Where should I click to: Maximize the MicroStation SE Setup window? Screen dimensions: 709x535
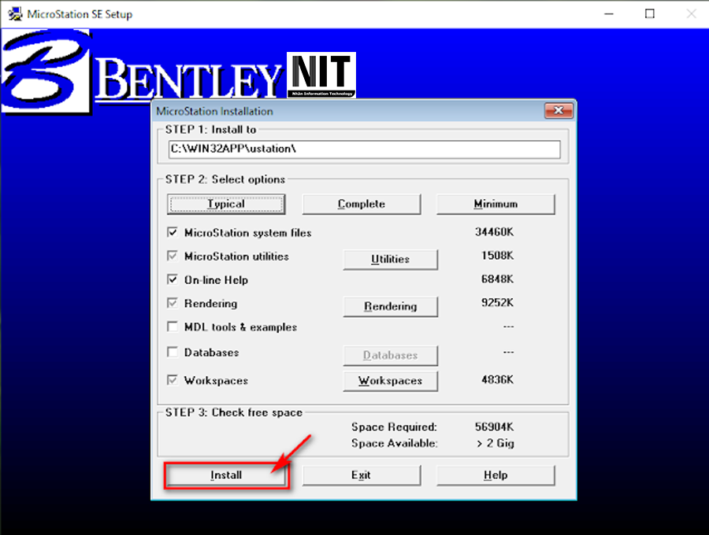[x=650, y=14]
